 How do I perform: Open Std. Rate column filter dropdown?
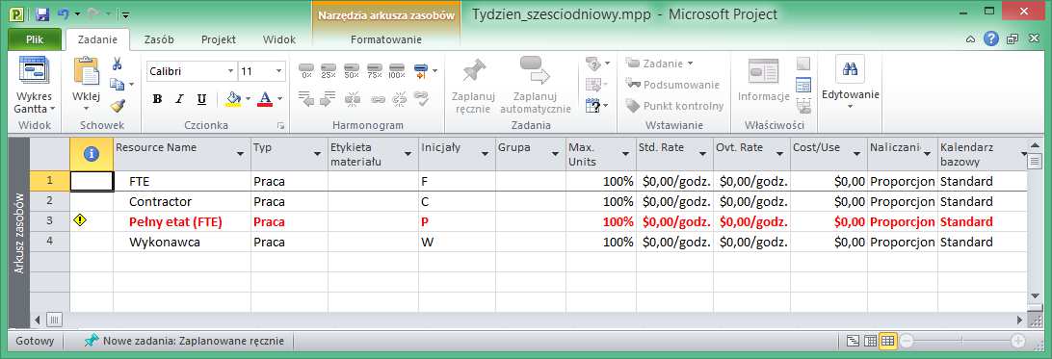coord(702,154)
